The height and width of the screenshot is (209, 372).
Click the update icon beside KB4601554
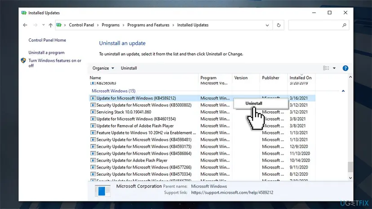coord(93,119)
